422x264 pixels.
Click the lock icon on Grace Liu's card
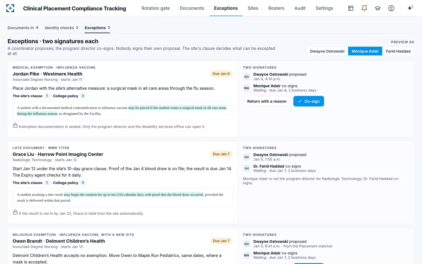tap(15, 212)
